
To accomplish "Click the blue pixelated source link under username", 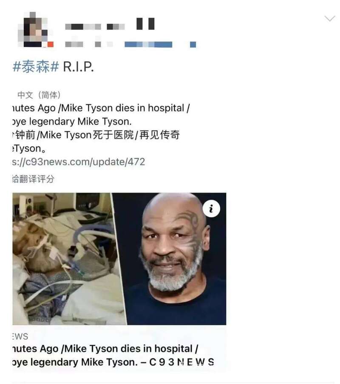I will [x=148, y=44].
